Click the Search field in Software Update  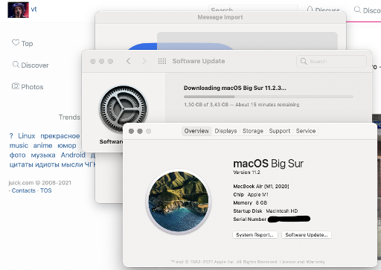(x=331, y=61)
